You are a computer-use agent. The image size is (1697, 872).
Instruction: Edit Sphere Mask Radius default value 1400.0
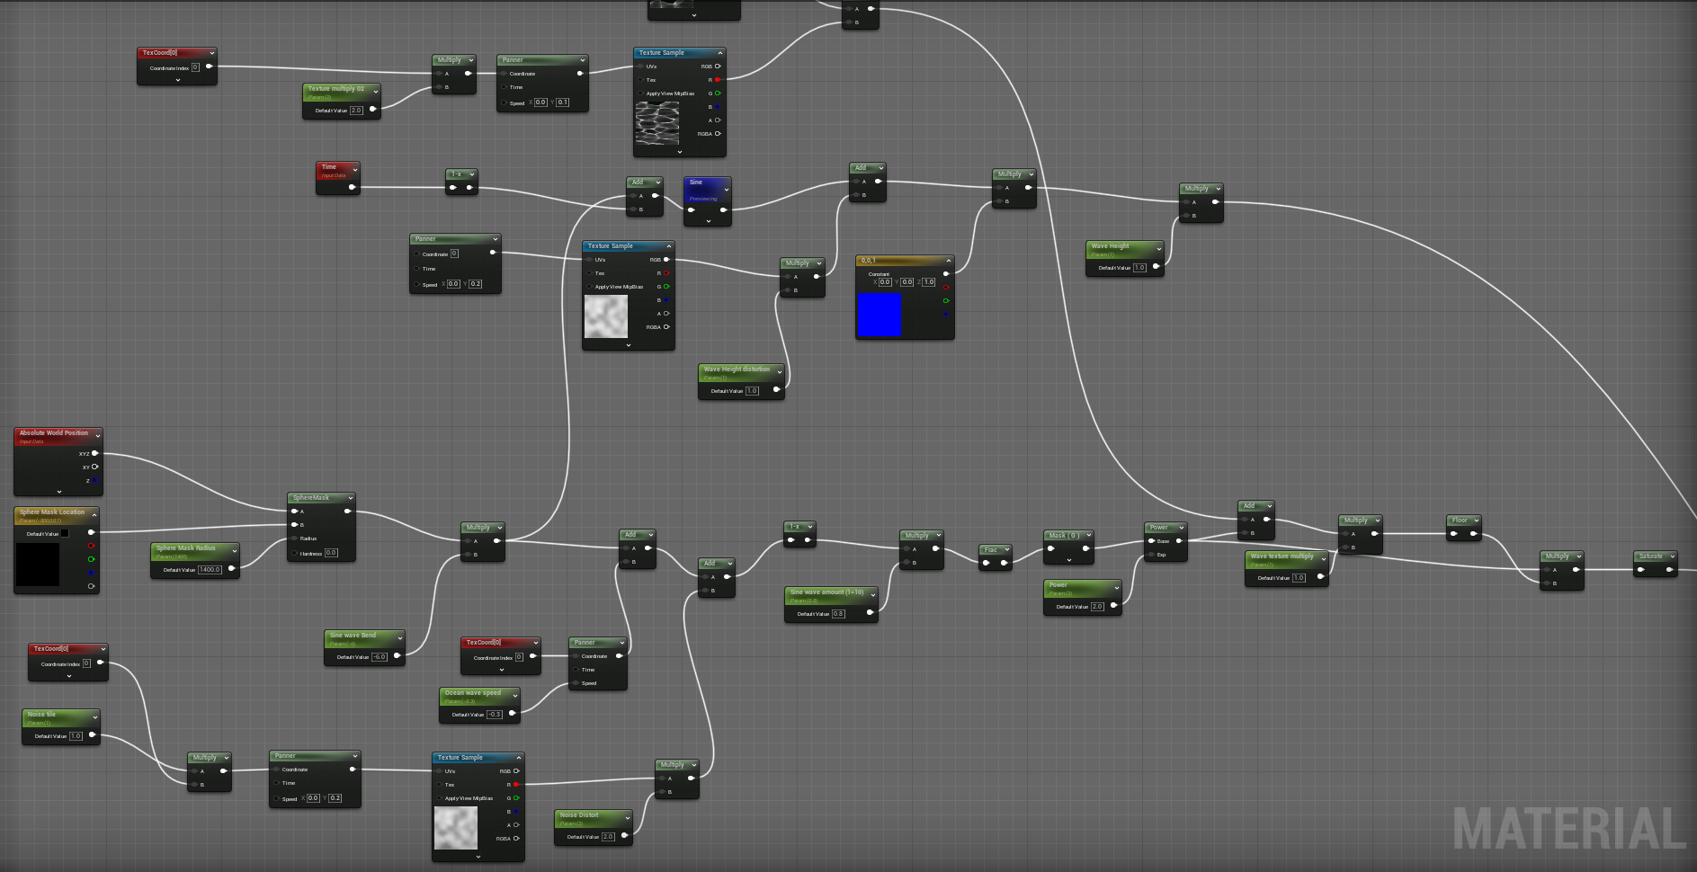pos(210,569)
